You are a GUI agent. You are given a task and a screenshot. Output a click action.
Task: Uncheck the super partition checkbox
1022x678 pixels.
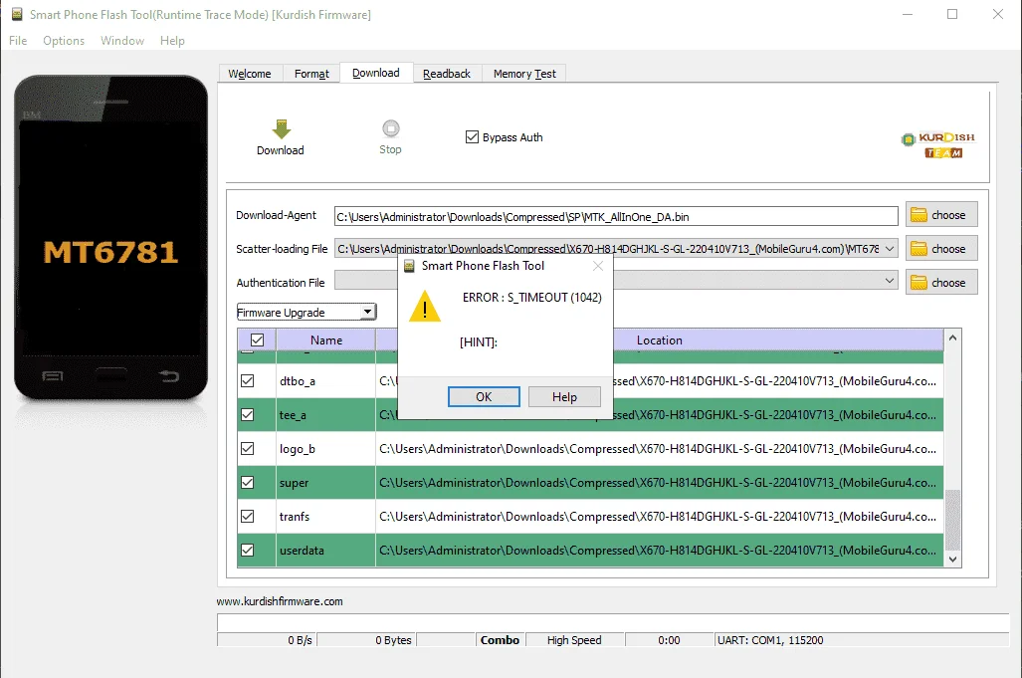(x=248, y=483)
